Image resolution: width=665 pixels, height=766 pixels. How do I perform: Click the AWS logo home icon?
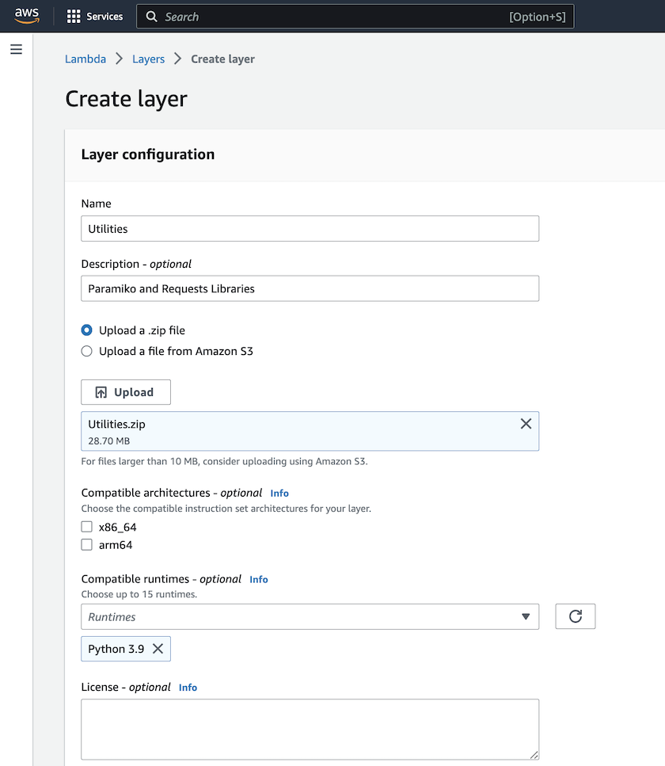coord(26,17)
